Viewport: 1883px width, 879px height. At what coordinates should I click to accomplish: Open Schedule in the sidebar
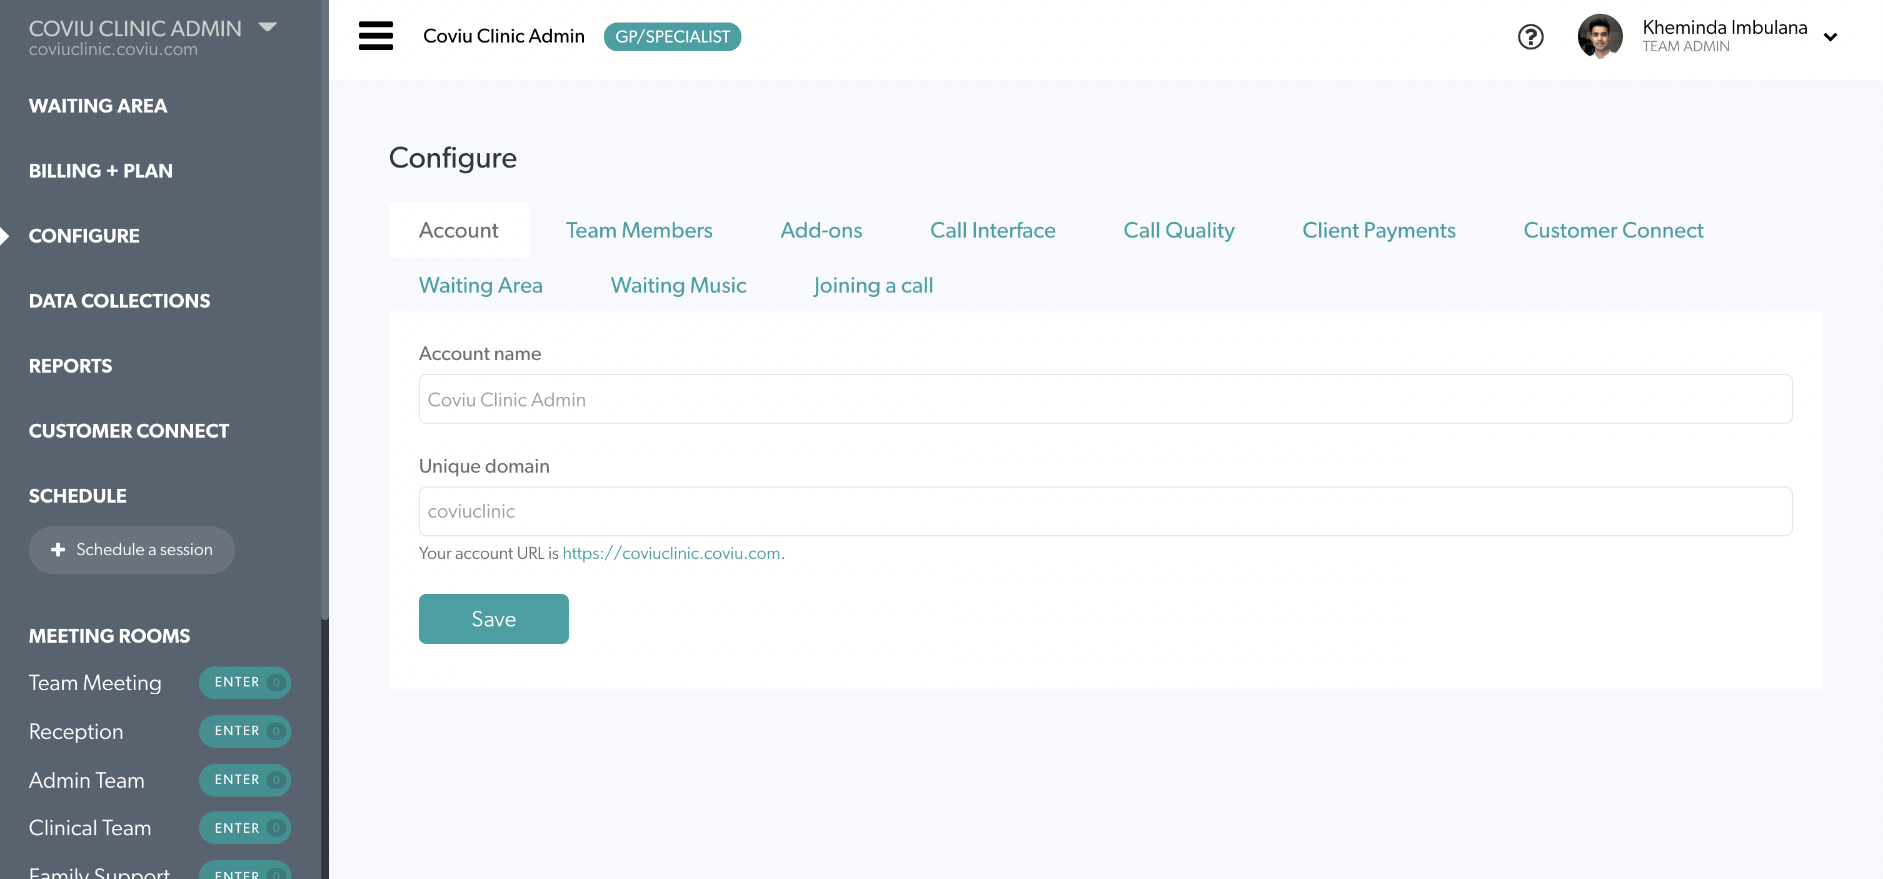tap(78, 496)
